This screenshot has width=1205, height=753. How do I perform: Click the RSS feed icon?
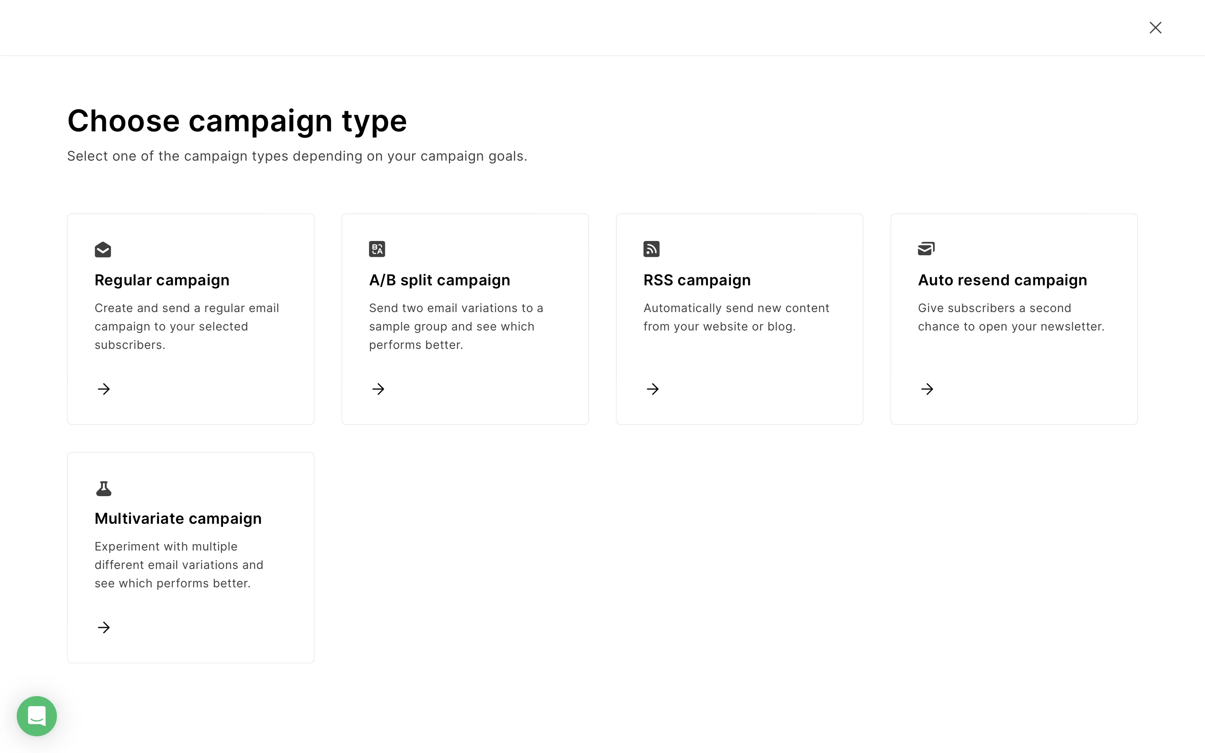pyautogui.click(x=651, y=249)
